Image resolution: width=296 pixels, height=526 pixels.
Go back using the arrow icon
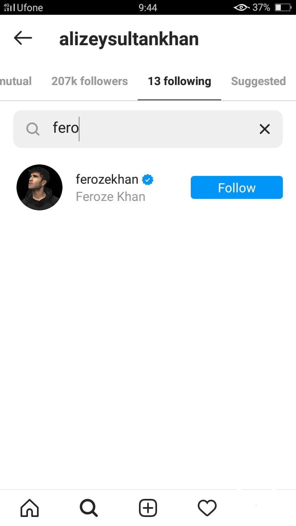point(23,38)
